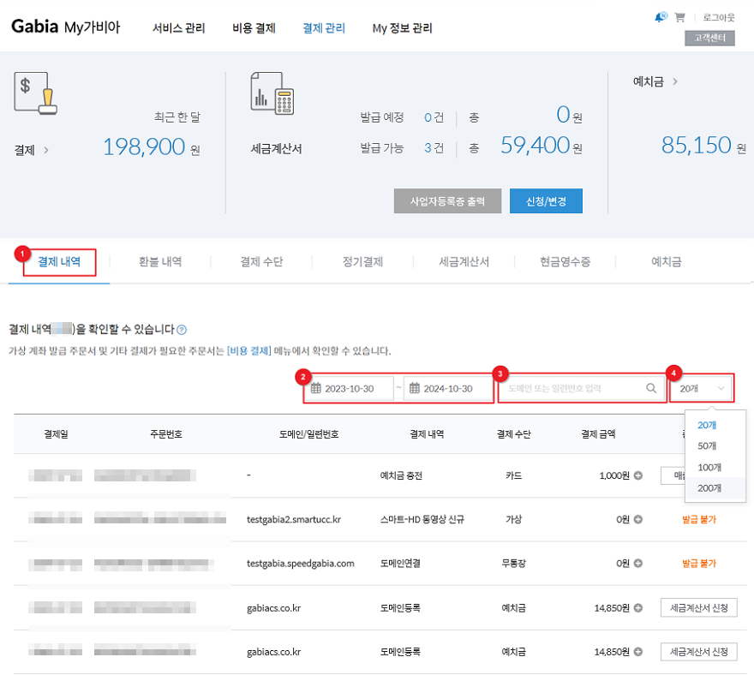The height and width of the screenshot is (675, 754).
Task: Open 서비스 관리 menu
Action: (178, 28)
